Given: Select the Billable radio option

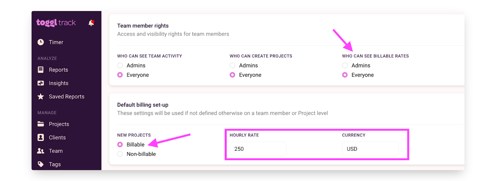Looking at the screenshot, I should [x=120, y=144].
